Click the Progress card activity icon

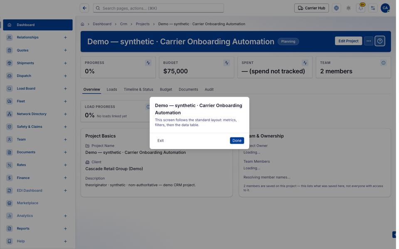pos(148,63)
